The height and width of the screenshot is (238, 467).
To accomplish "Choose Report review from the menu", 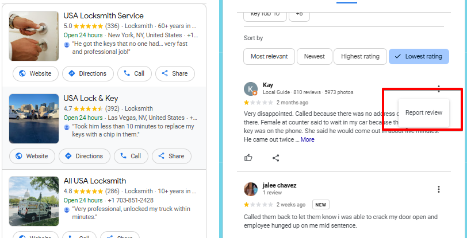I will click(x=424, y=112).
